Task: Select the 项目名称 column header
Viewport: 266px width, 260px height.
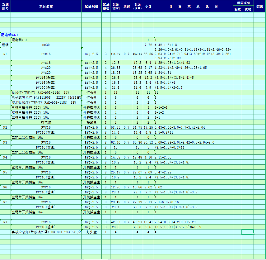Action: 46,6
